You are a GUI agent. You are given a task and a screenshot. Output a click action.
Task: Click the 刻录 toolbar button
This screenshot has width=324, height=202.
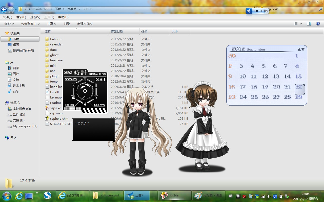click(x=67, y=24)
